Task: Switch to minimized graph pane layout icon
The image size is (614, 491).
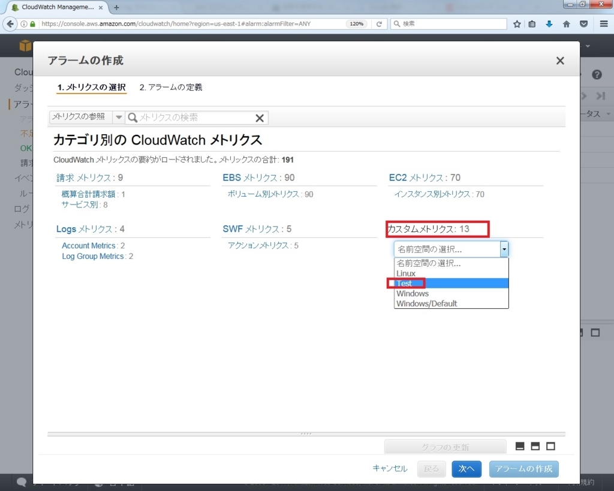Action: [520, 446]
